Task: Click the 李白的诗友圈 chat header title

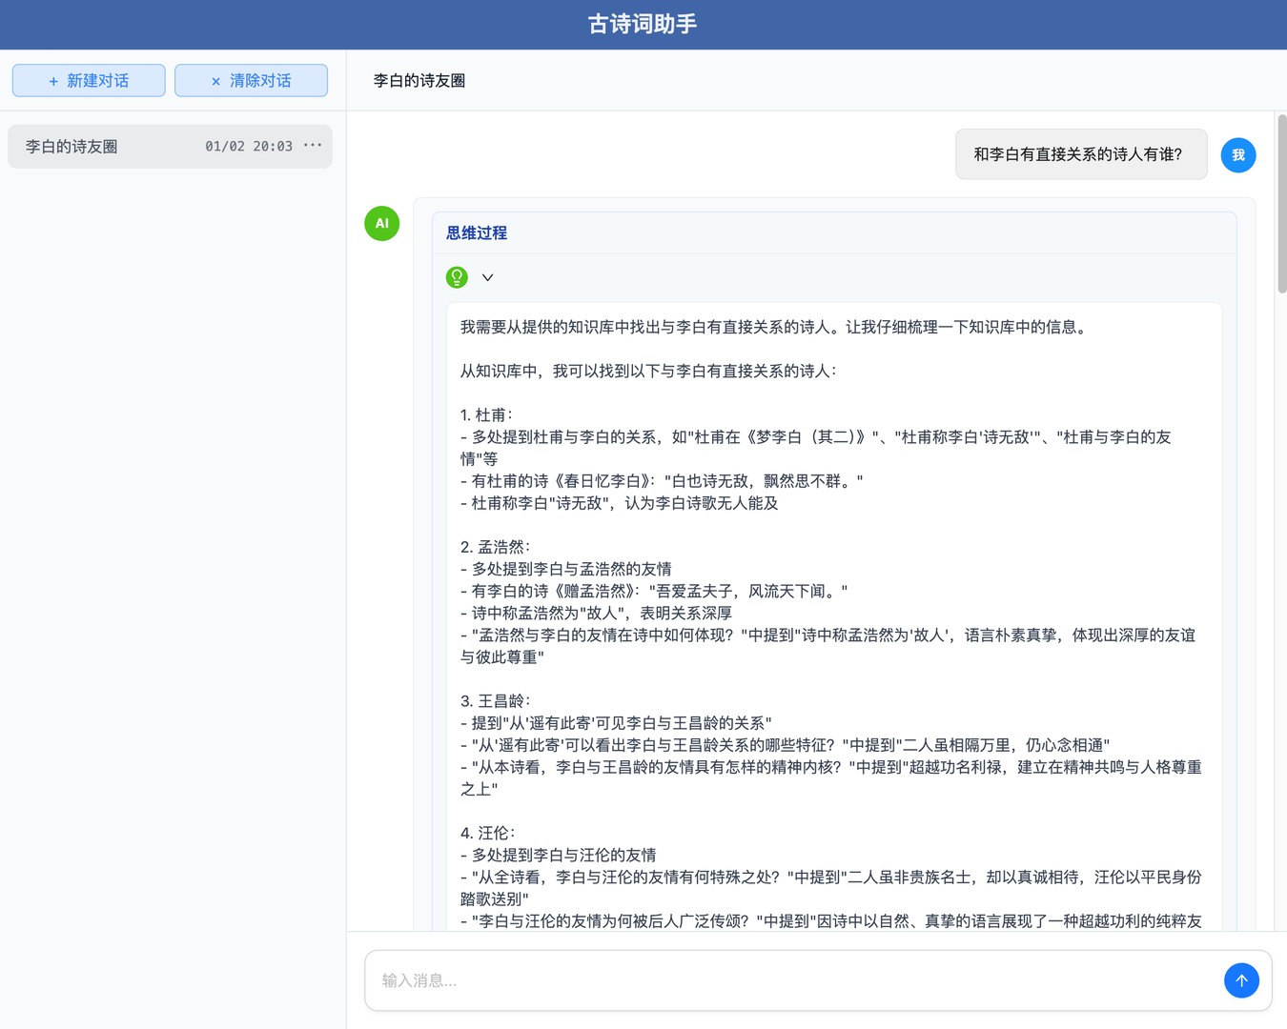Action: pos(418,80)
